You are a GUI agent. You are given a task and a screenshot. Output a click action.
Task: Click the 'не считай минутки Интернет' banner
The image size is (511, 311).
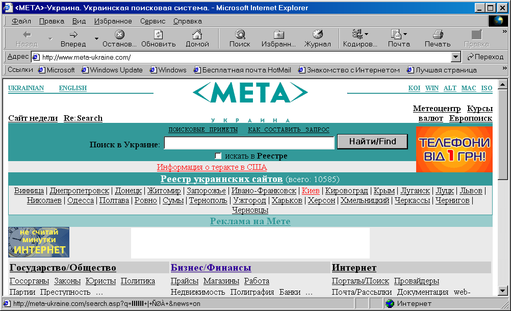click(39, 242)
